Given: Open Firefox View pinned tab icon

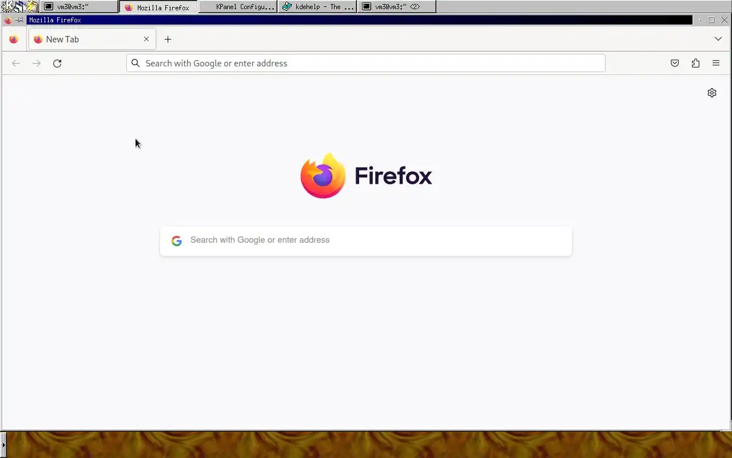Looking at the screenshot, I should click(14, 40).
